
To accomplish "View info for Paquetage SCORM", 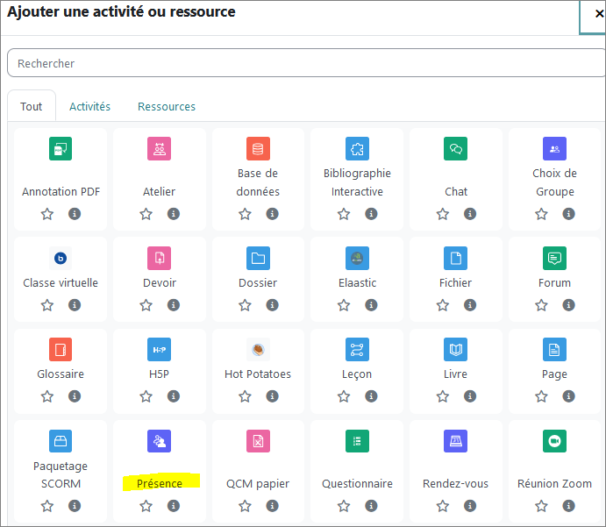I will tap(75, 506).
